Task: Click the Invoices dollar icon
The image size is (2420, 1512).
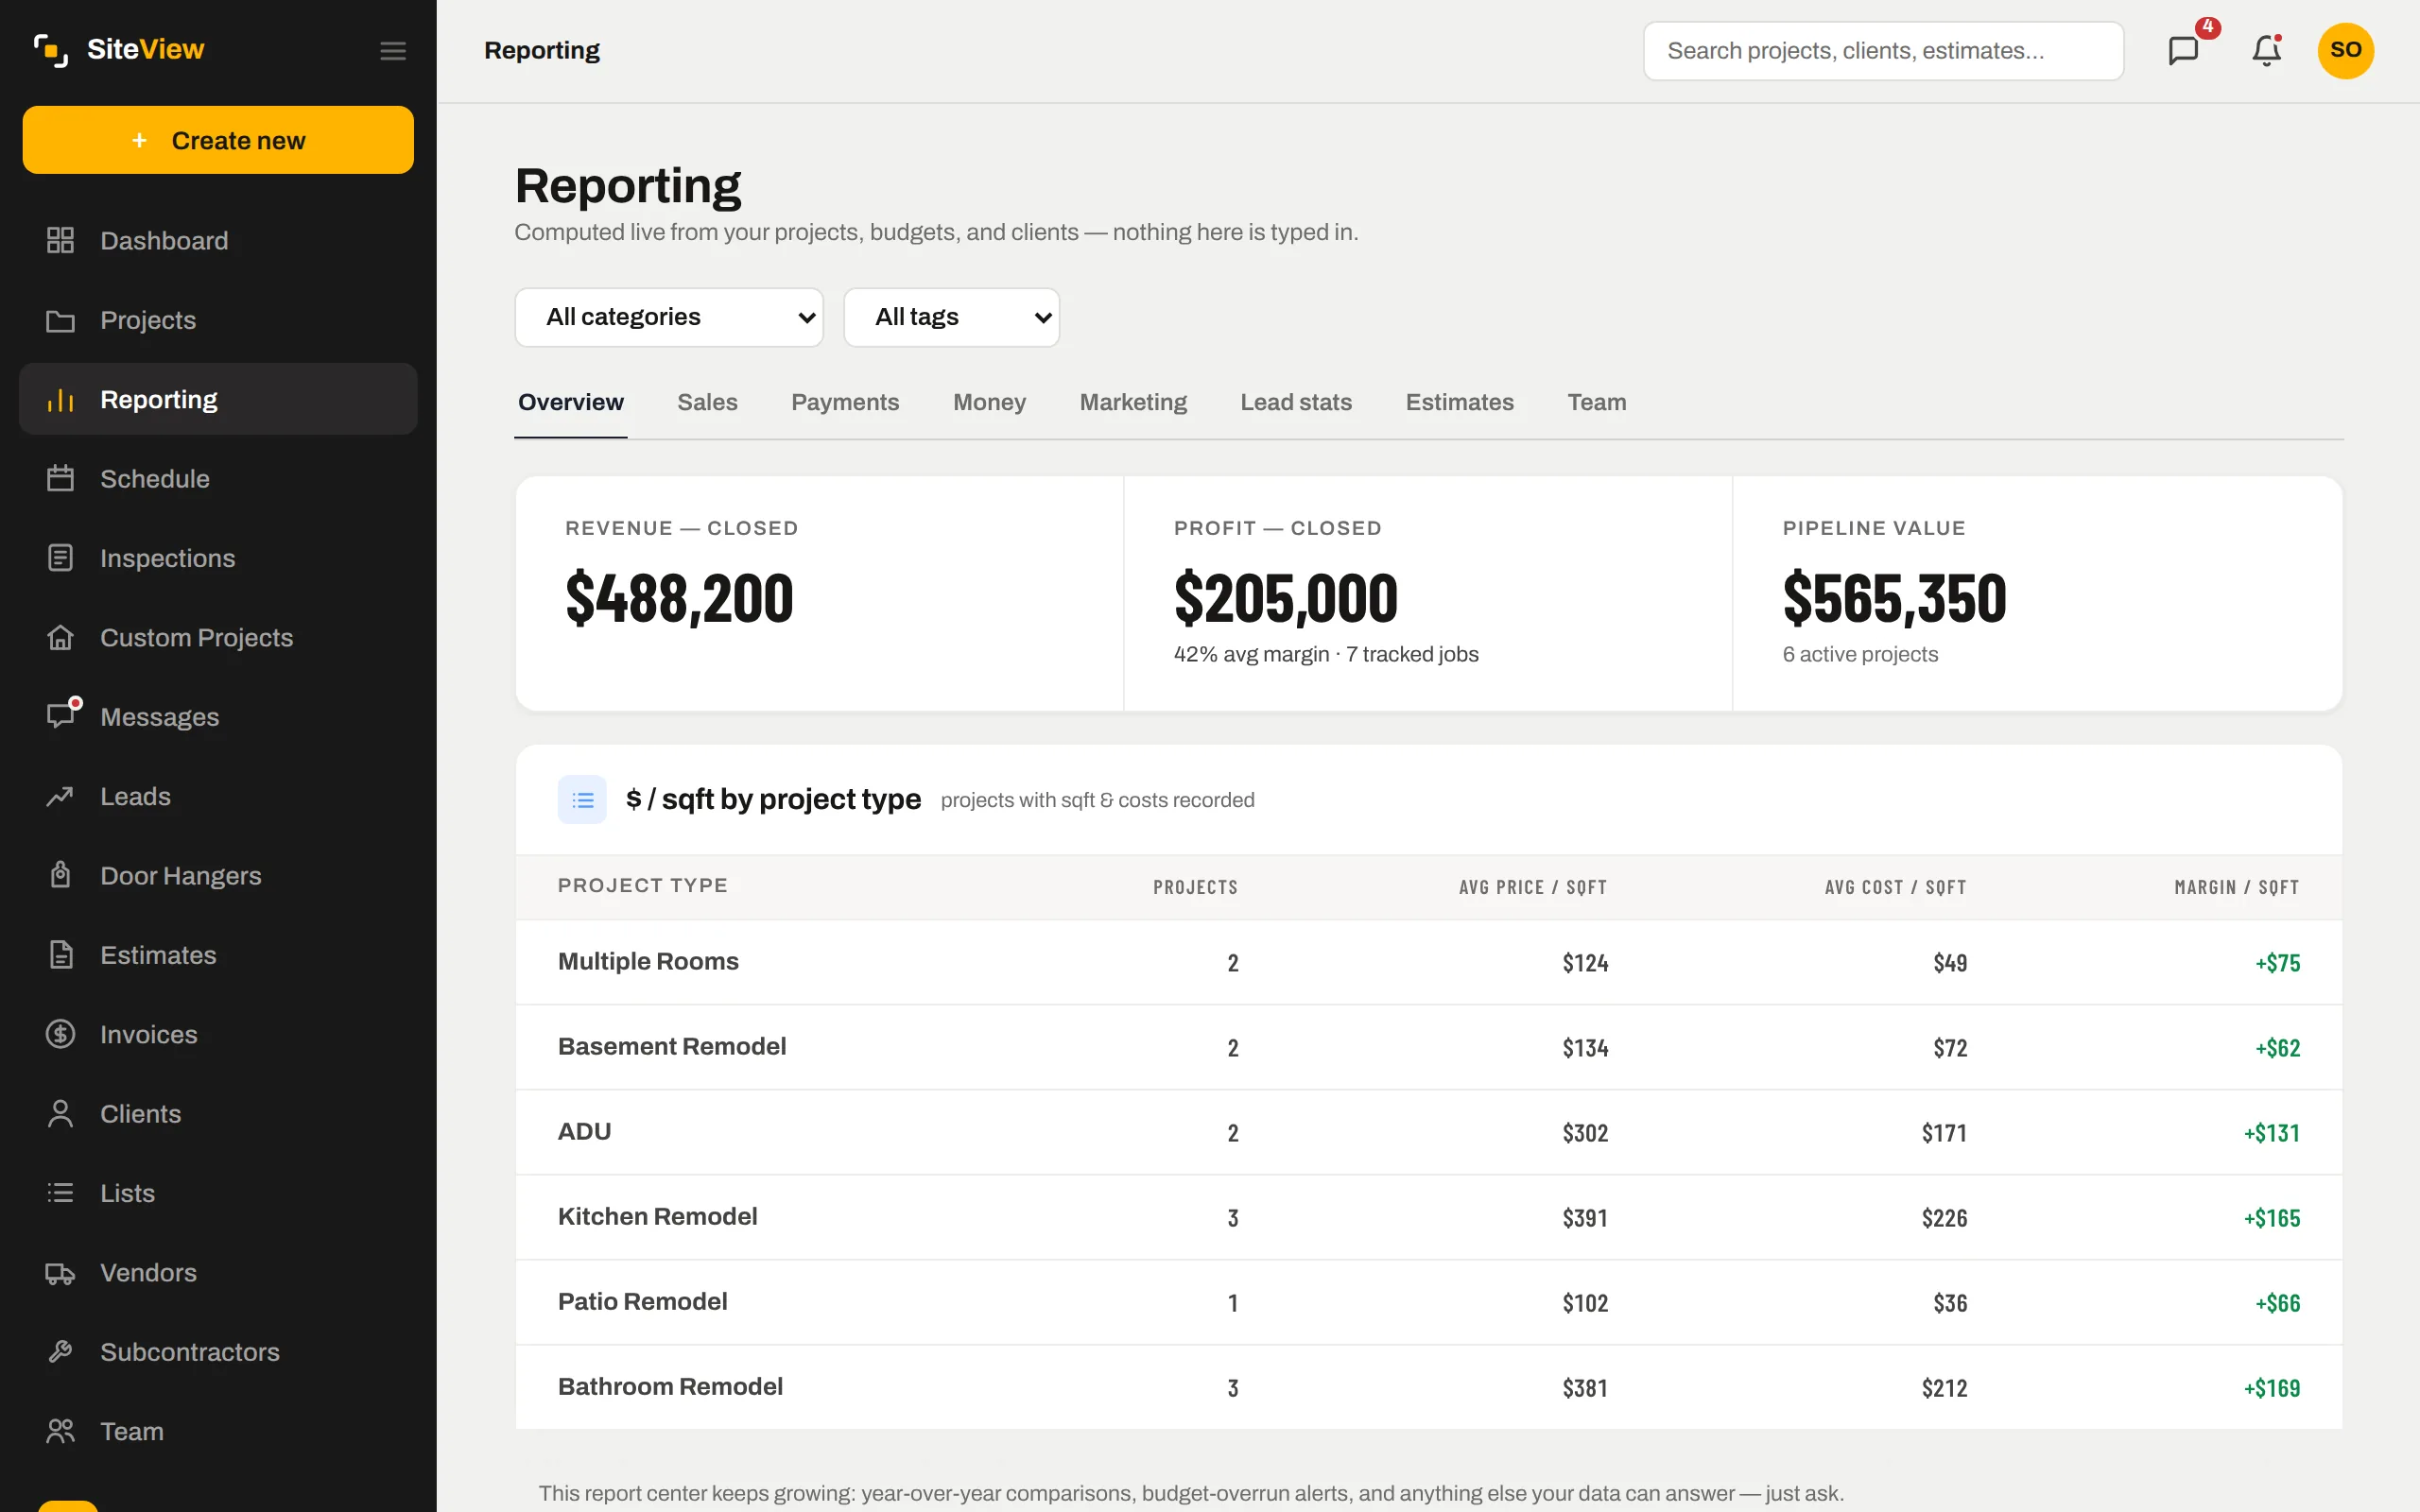Action: pyautogui.click(x=60, y=1034)
